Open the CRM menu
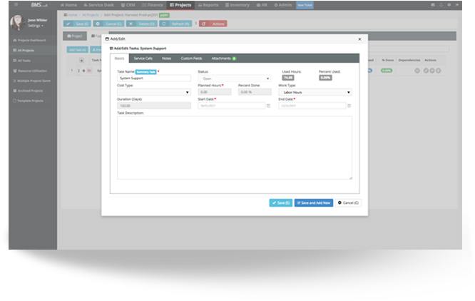The height and width of the screenshot is (301, 475). click(128, 5)
